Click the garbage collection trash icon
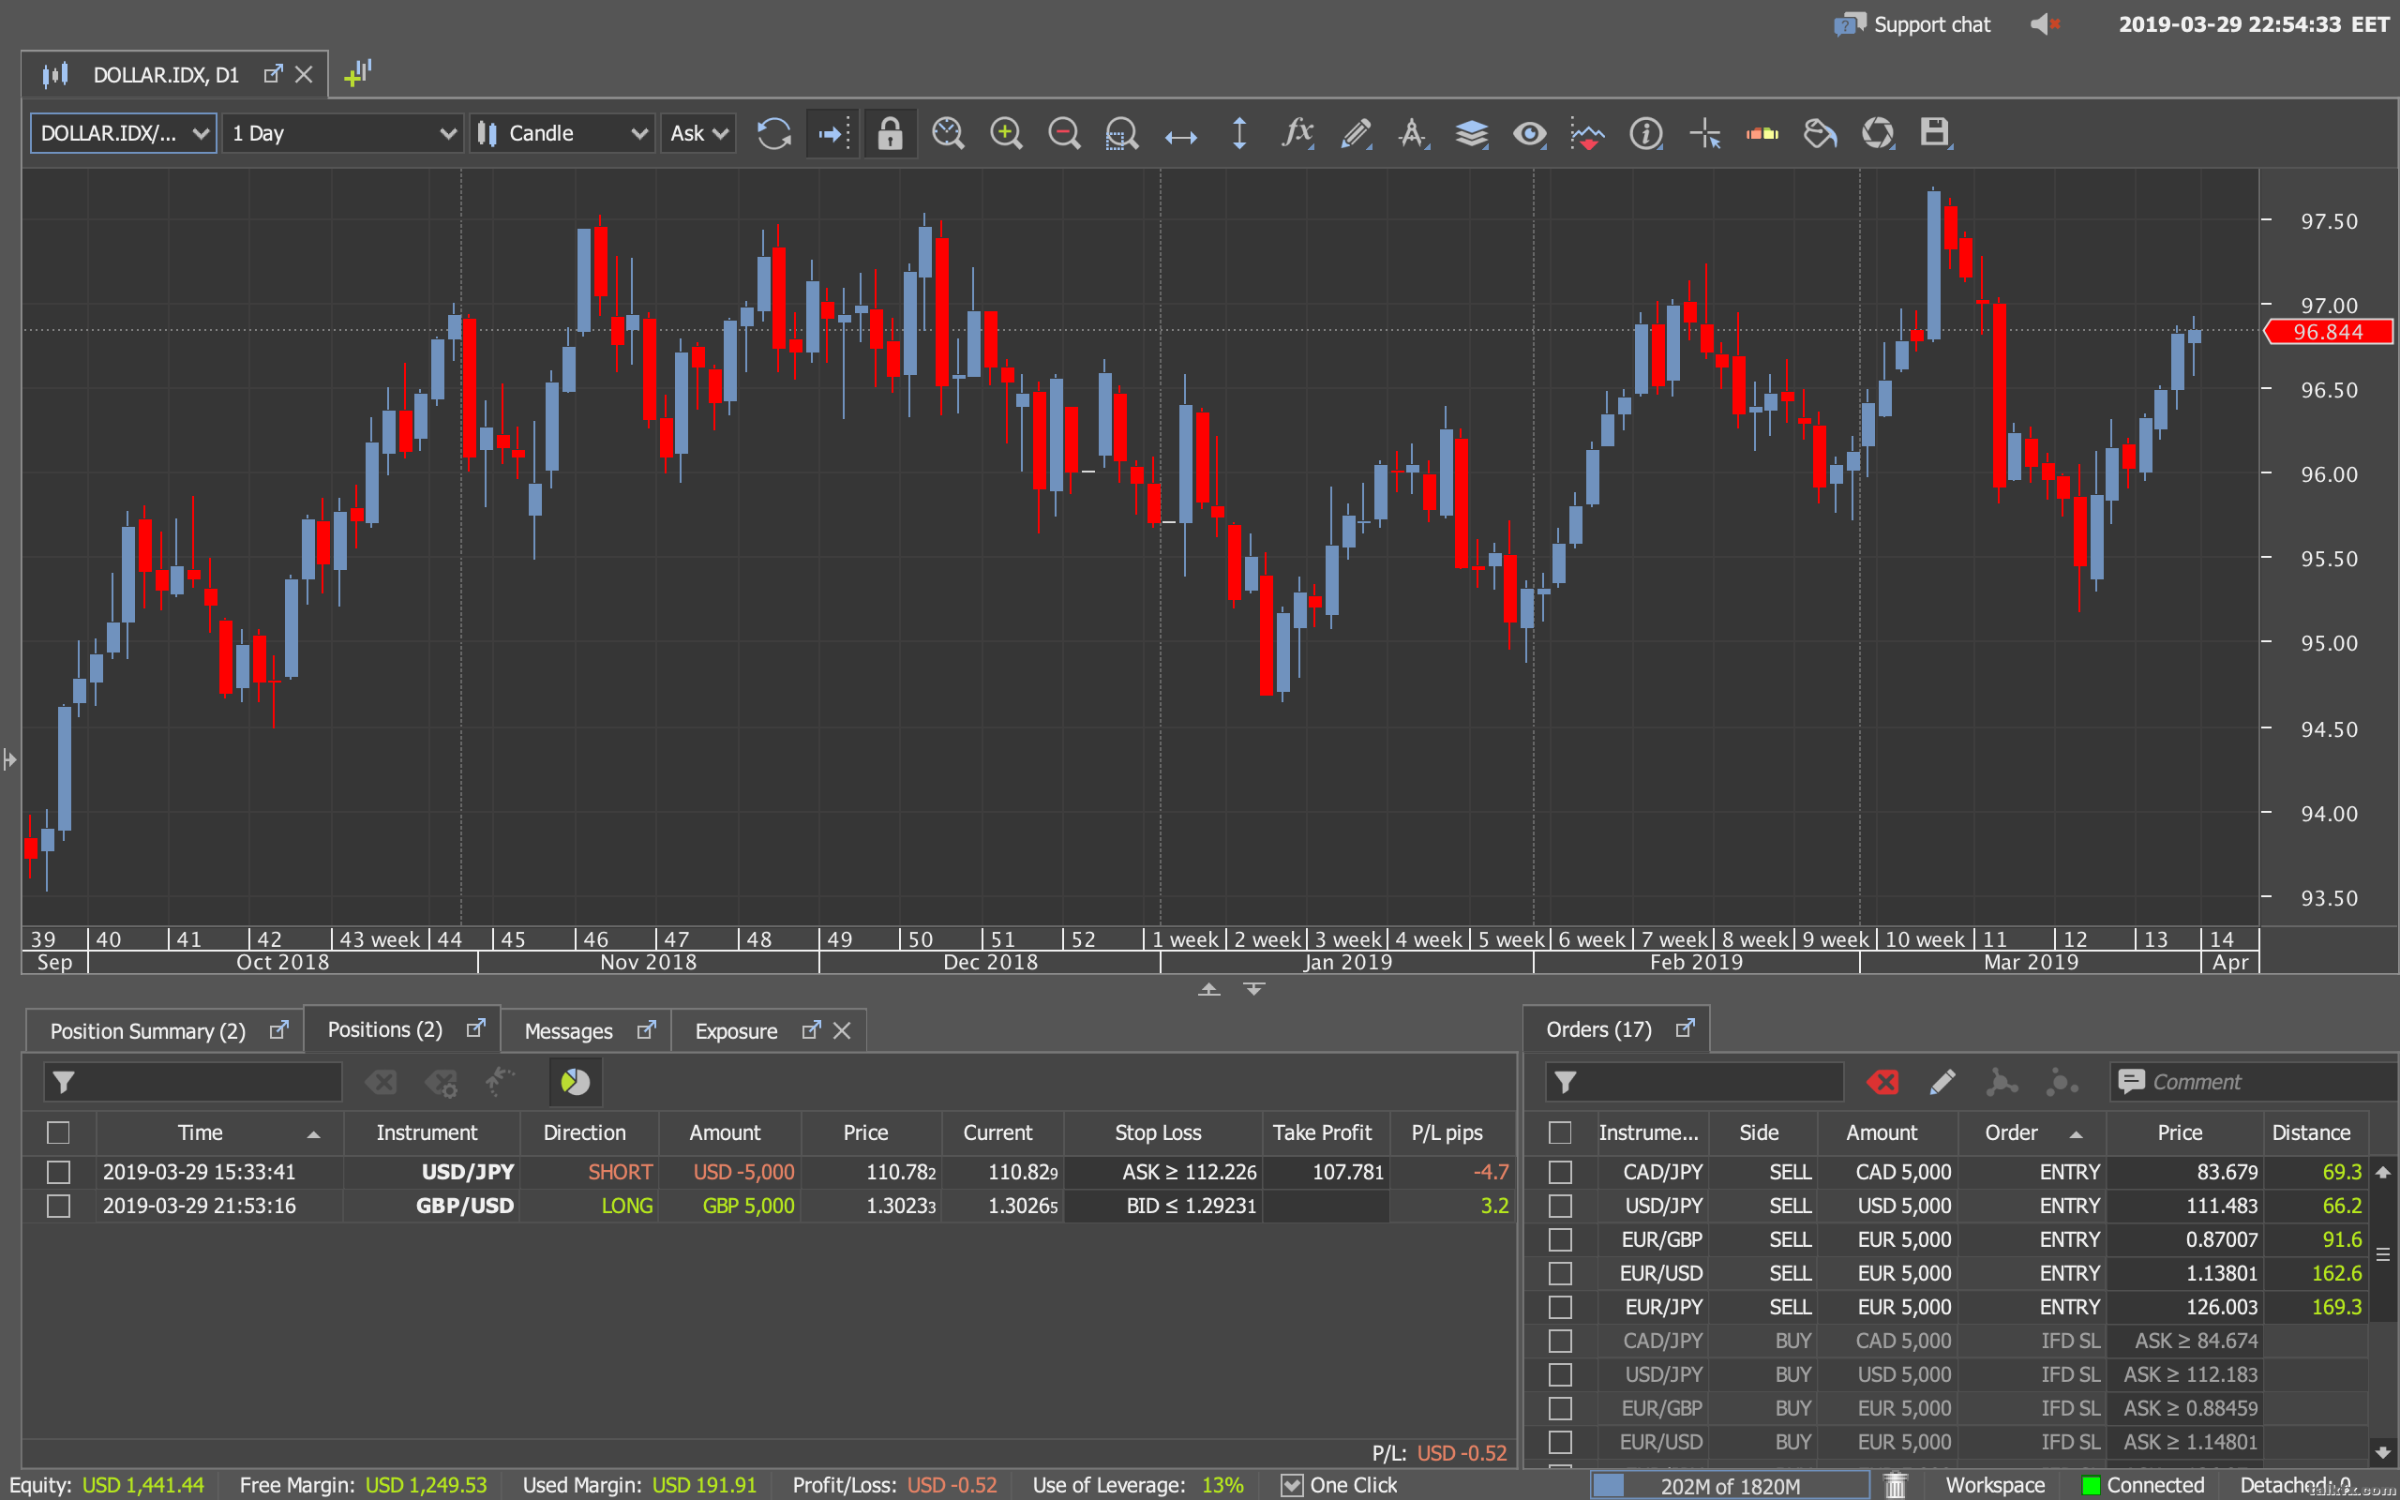The image size is (2400, 1500). click(x=1896, y=1485)
